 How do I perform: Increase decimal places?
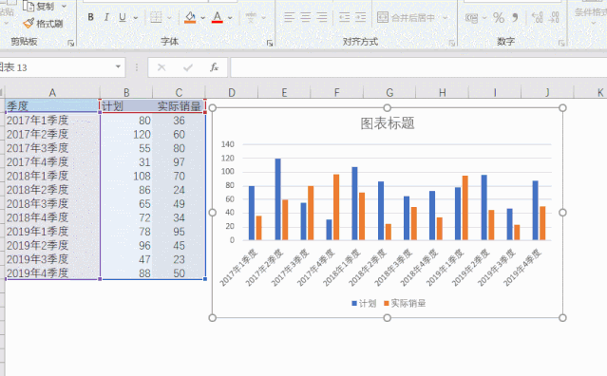538,17
